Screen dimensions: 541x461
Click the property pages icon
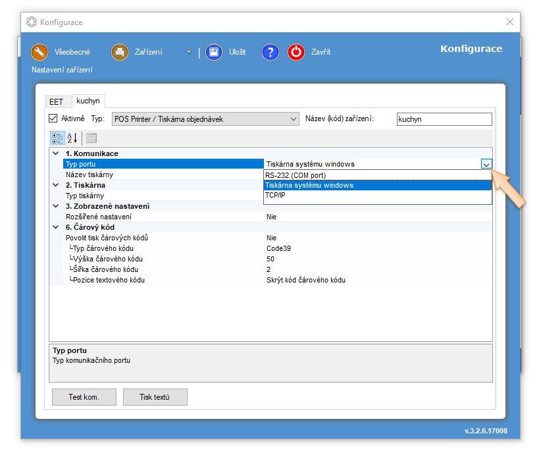pyautogui.click(x=91, y=138)
